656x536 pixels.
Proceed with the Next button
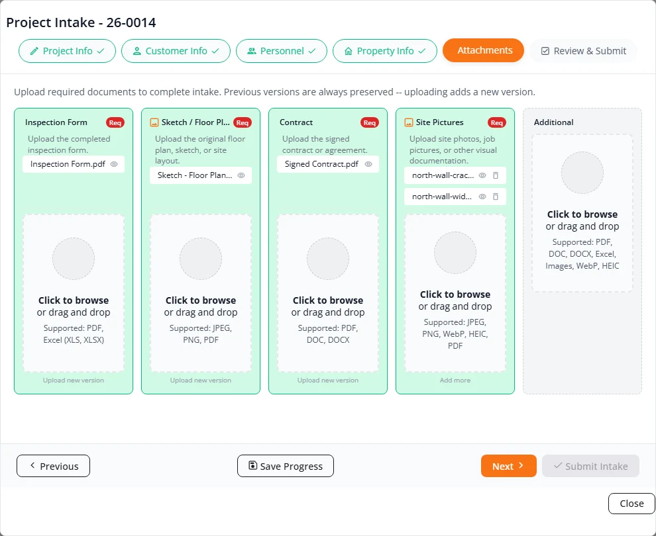tap(509, 466)
